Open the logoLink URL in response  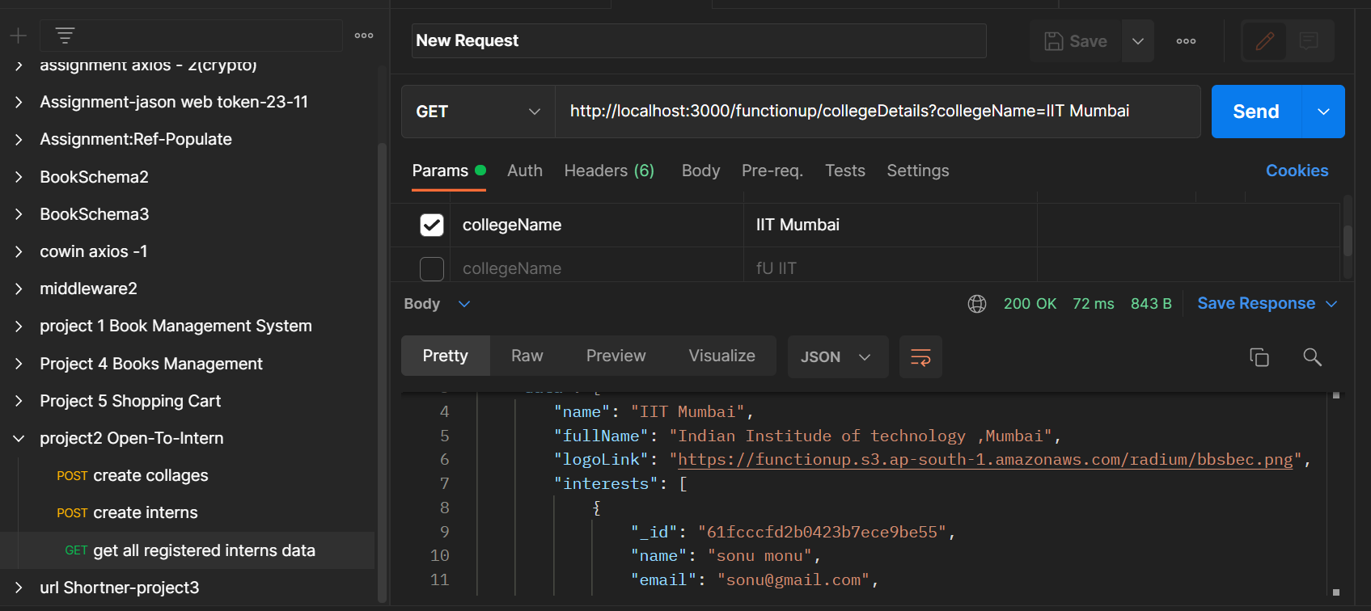[x=985, y=460]
